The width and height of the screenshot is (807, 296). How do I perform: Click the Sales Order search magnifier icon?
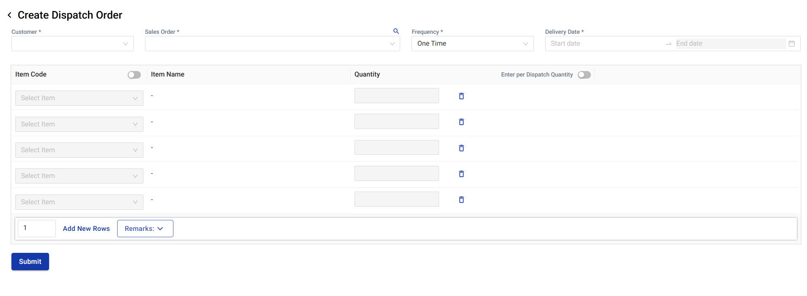click(x=396, y=31)
